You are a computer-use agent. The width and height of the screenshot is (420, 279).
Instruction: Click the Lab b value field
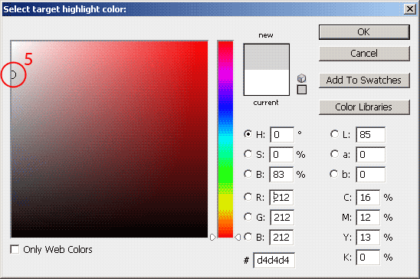pos(370,175)
